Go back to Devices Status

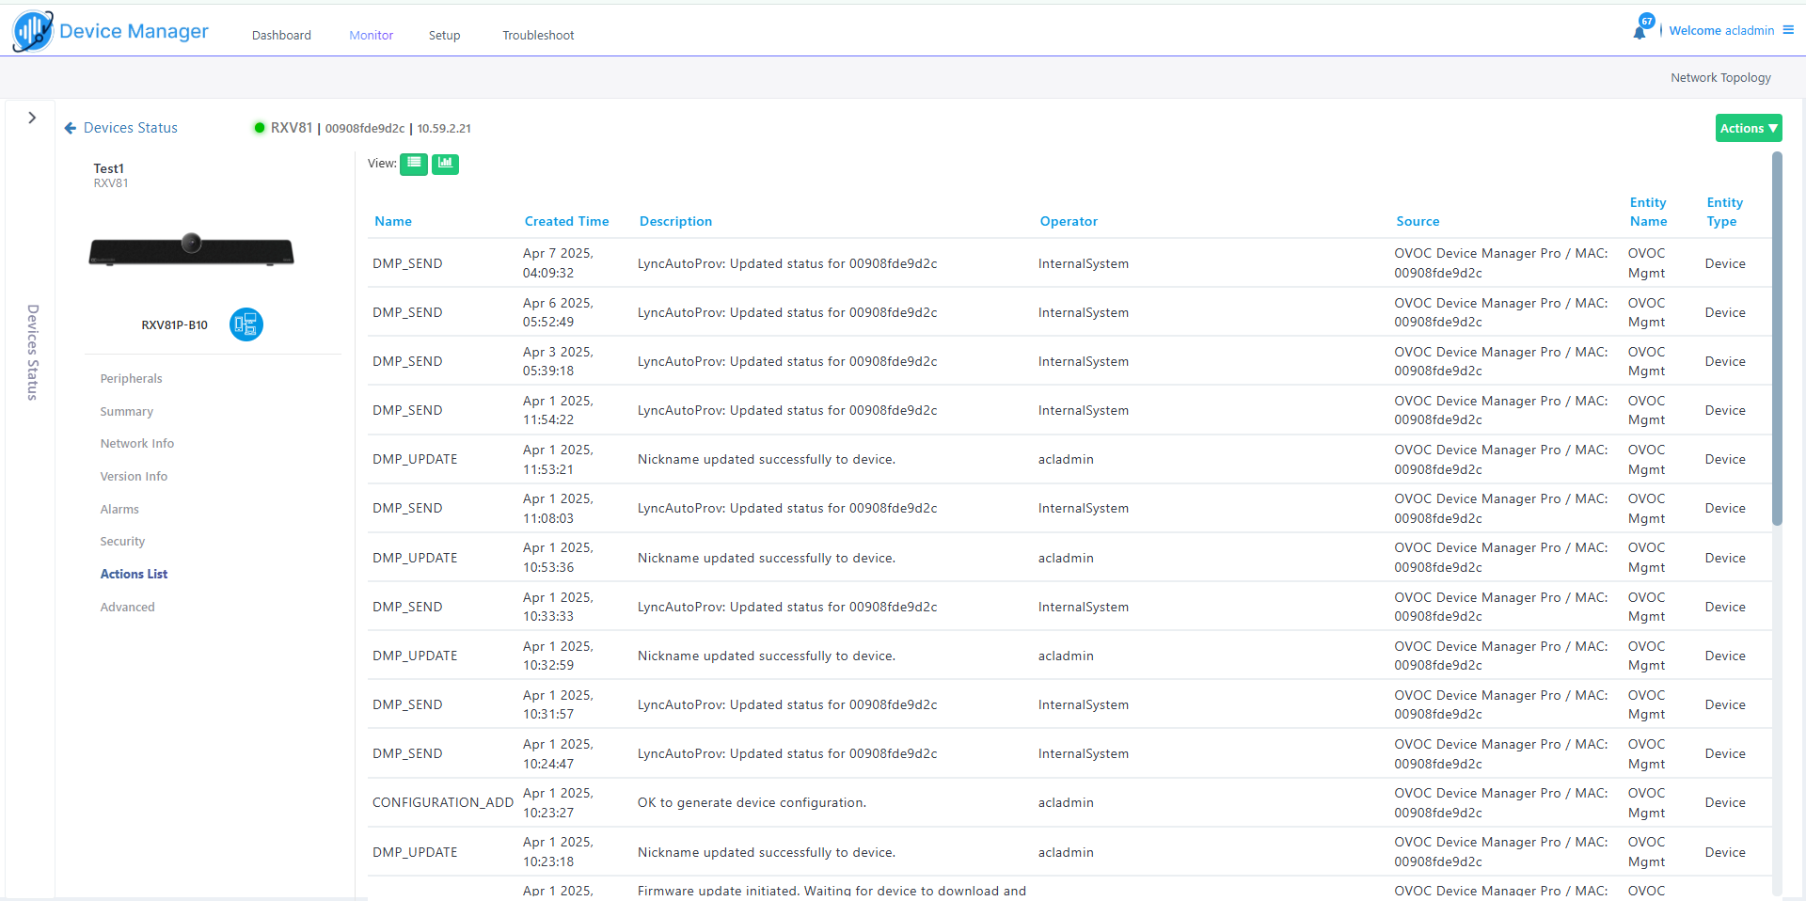131,128
